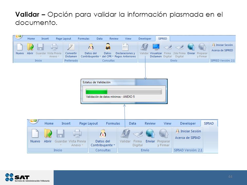This screenshot has height=185, width=247.
Task: Click Estatus de Validación title bar
Action: tap(124, 82)
